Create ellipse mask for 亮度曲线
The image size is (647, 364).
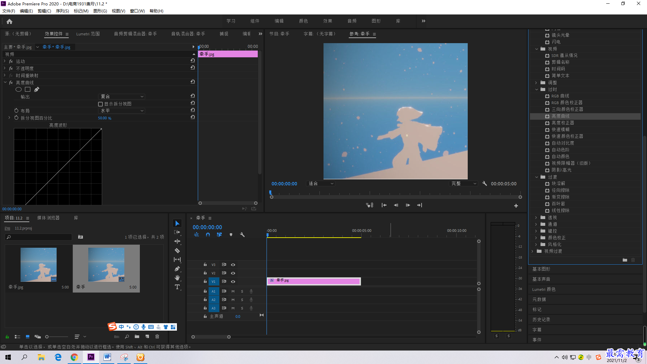click(19, 89)
